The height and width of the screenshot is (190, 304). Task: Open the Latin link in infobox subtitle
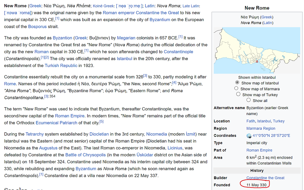point(268,23)
